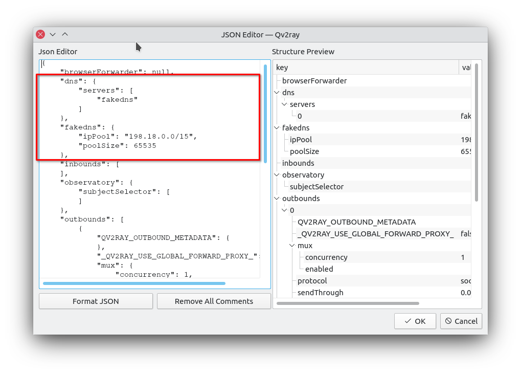
Task: Collapse the outbounds tree node
Action: 277,199
